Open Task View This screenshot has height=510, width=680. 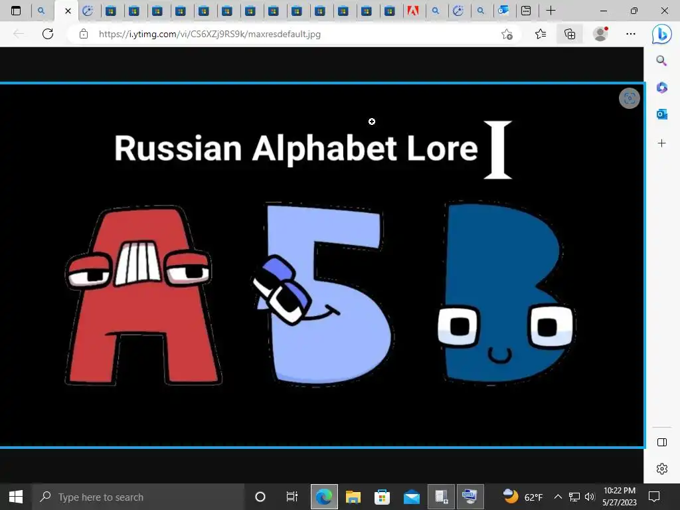[x=292, y=497]
